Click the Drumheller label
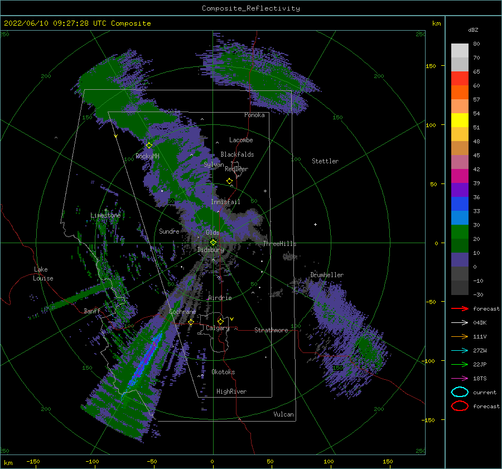 point(327,275)
